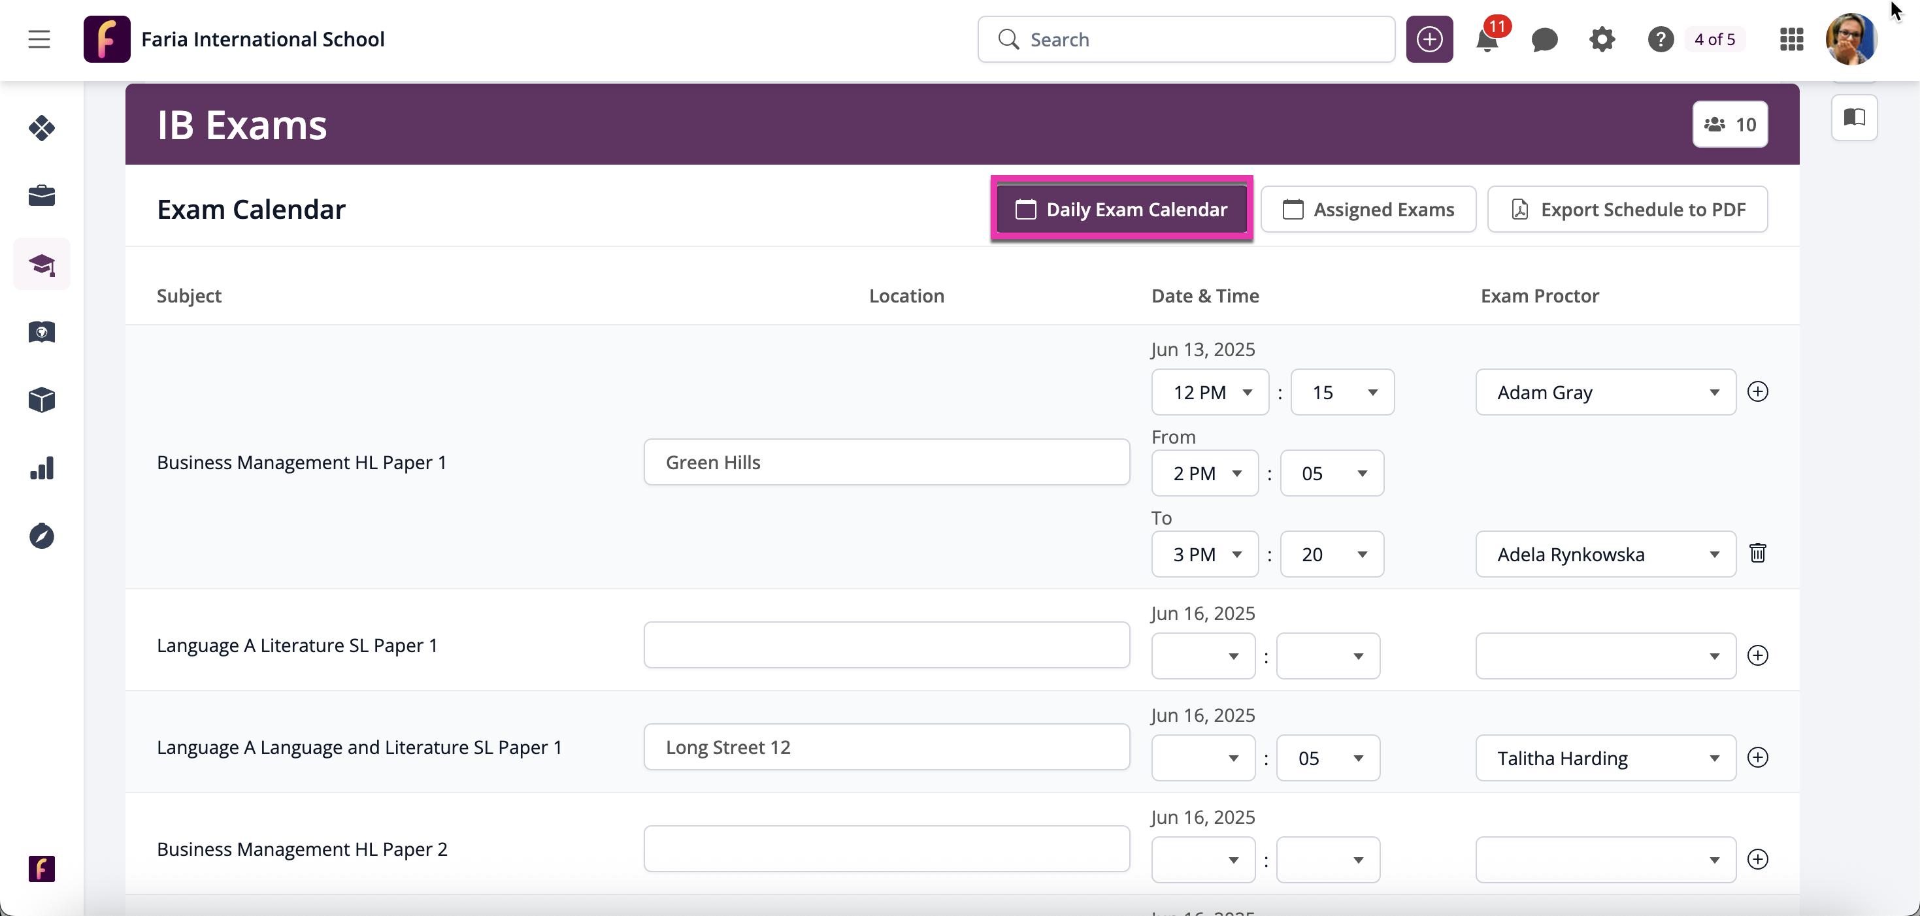Open the 3 PM end hour dropdown
This screenshot has width=1920, height=916.
coord(1204,555)
